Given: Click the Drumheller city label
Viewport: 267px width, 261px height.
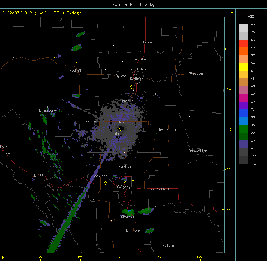Looking at the screenshot, I should [x=198, y=151].
